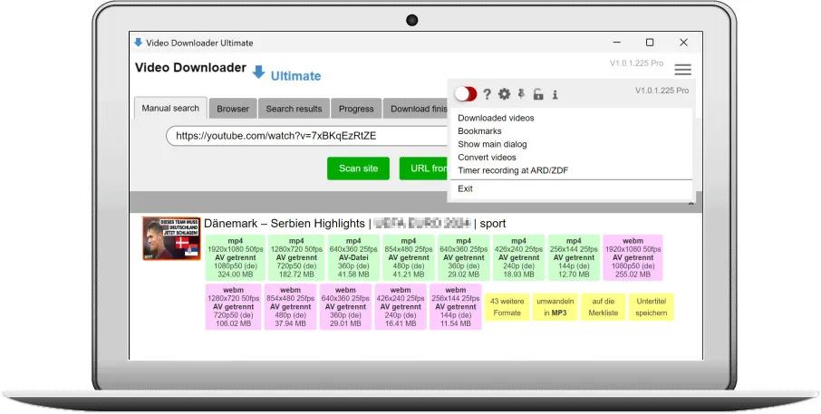Click the info 'i' icon

coord(555,95)
